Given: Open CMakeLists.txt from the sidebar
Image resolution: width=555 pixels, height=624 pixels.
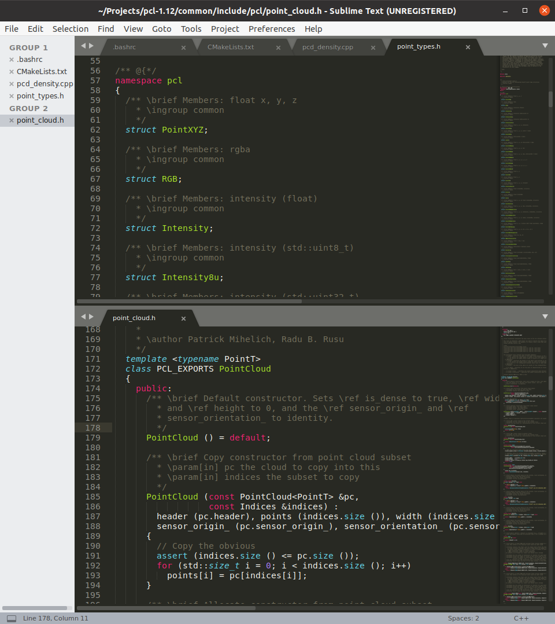Looking at the screenshot, I should (42, 72).
